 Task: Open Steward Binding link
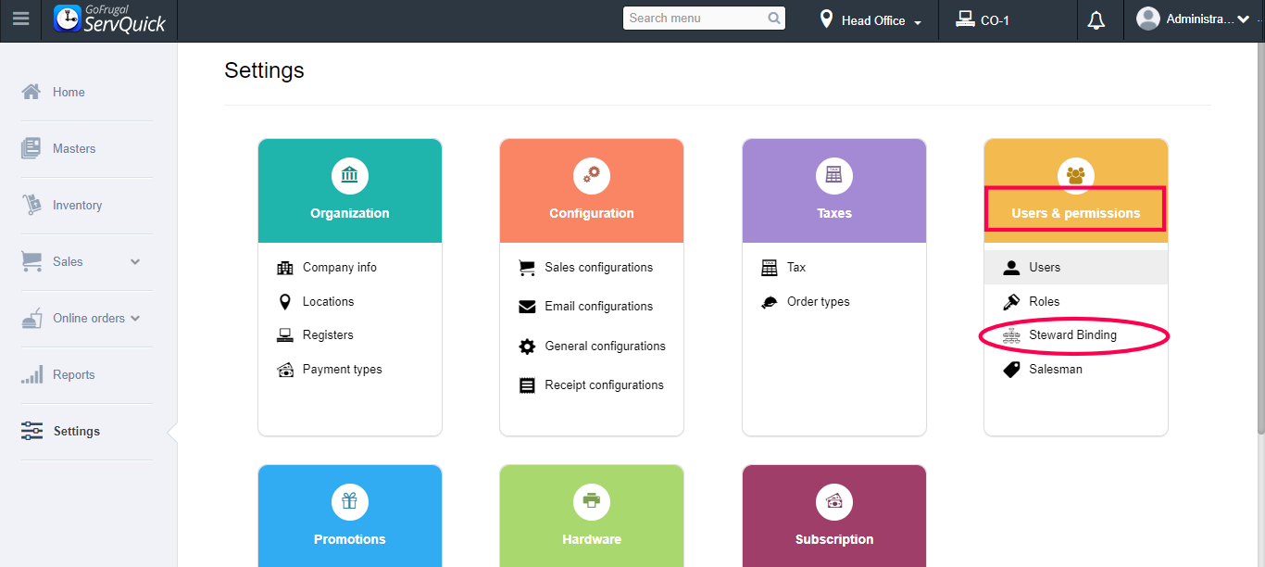(1072, 335)
